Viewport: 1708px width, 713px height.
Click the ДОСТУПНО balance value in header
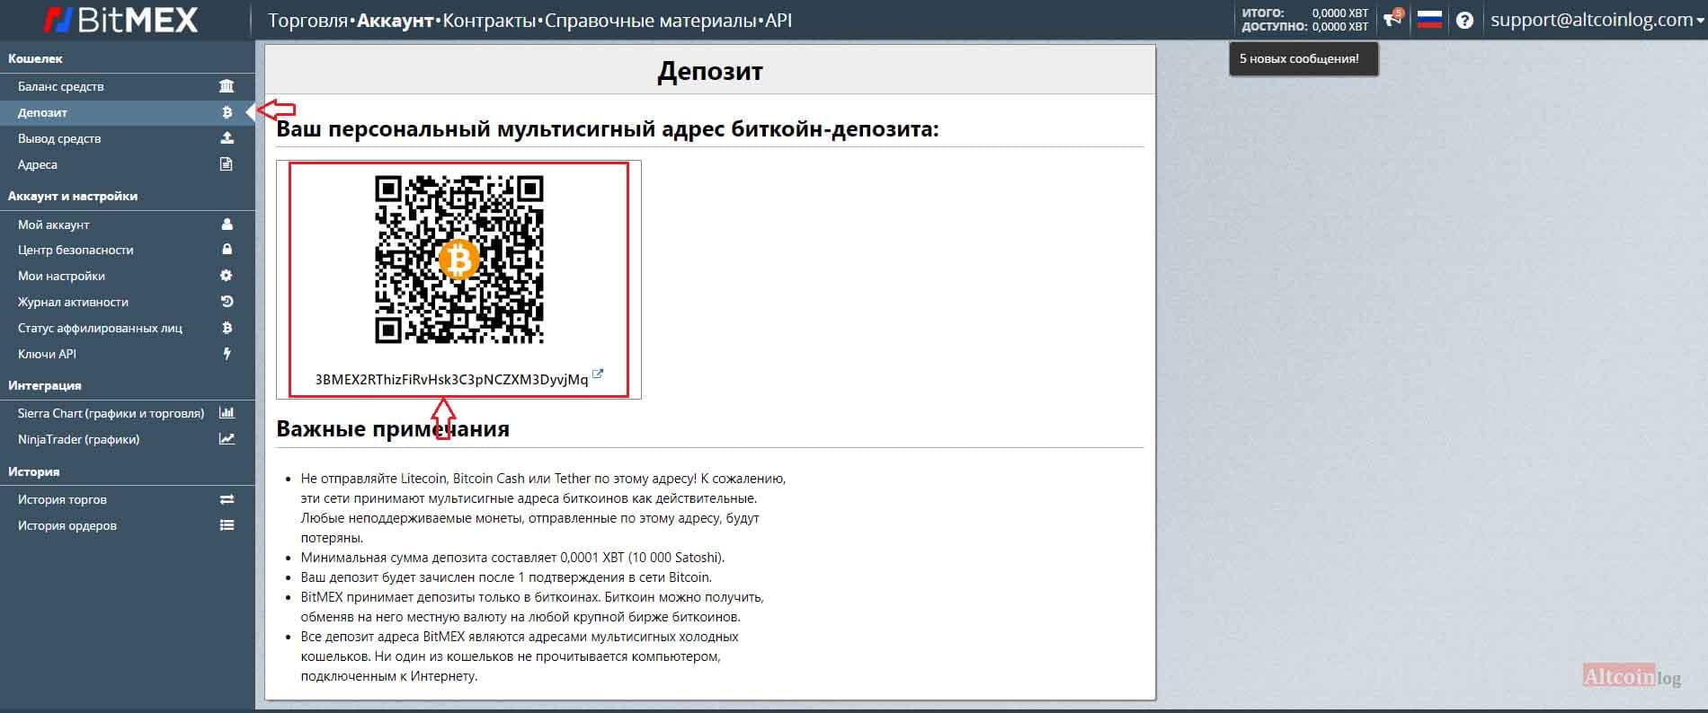(1340, 27)
